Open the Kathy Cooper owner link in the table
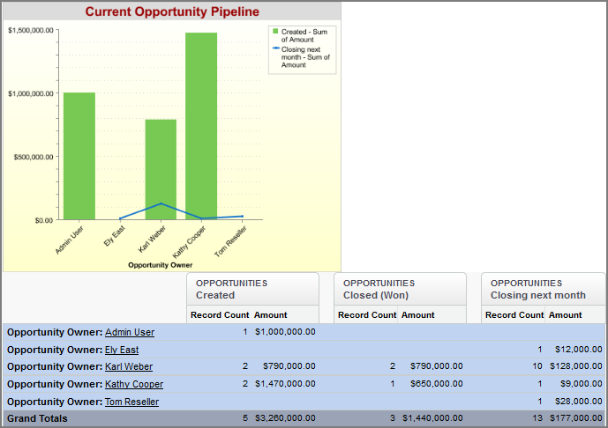Viewport: 608px width, 428px height. 133,384
